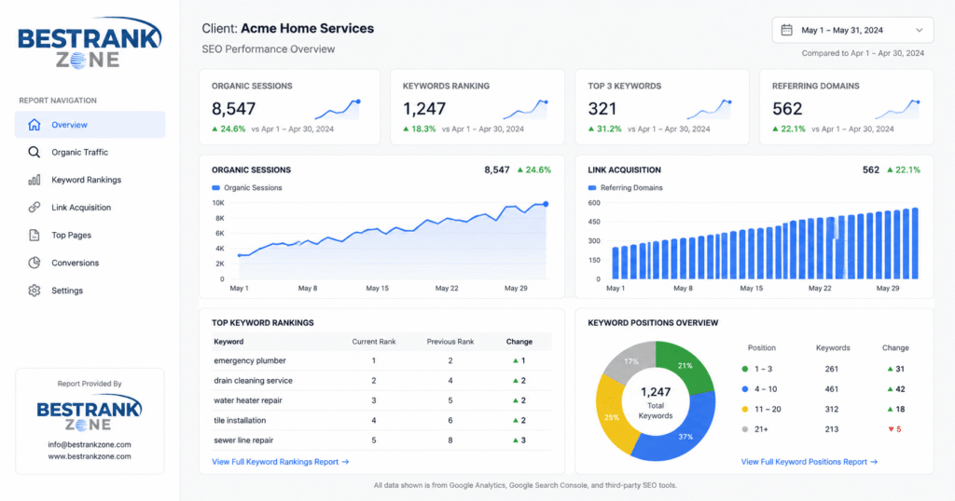Viewport: 955px width, 501px height.
Task: Click the Current Rank column header
Action: point(373,342)
